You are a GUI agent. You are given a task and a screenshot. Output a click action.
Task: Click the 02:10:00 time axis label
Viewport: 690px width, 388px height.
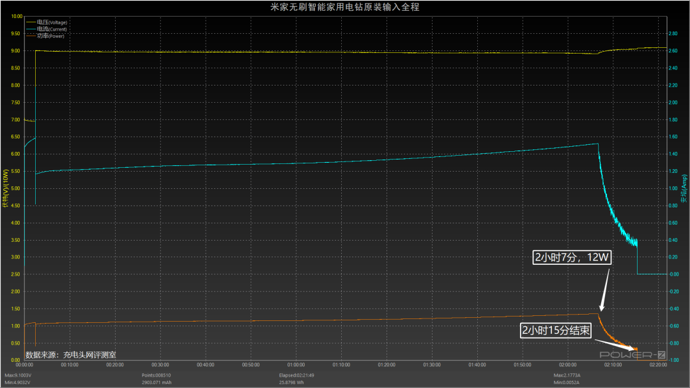(613, 365)
